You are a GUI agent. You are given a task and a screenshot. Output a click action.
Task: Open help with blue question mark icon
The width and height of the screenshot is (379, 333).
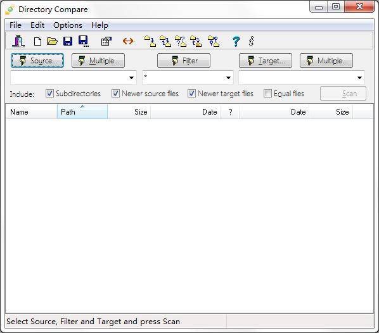(236, 41)
